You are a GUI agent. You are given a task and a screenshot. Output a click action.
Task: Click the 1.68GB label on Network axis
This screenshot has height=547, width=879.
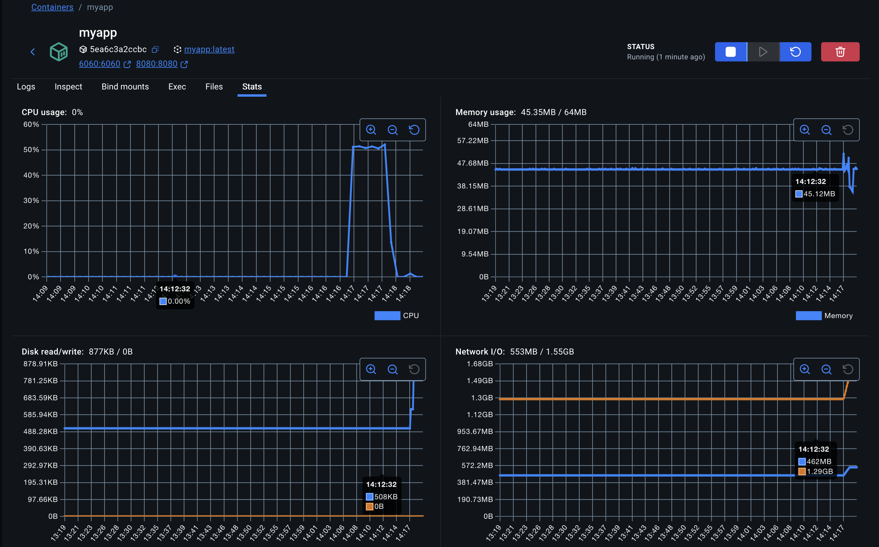point(480,364)
